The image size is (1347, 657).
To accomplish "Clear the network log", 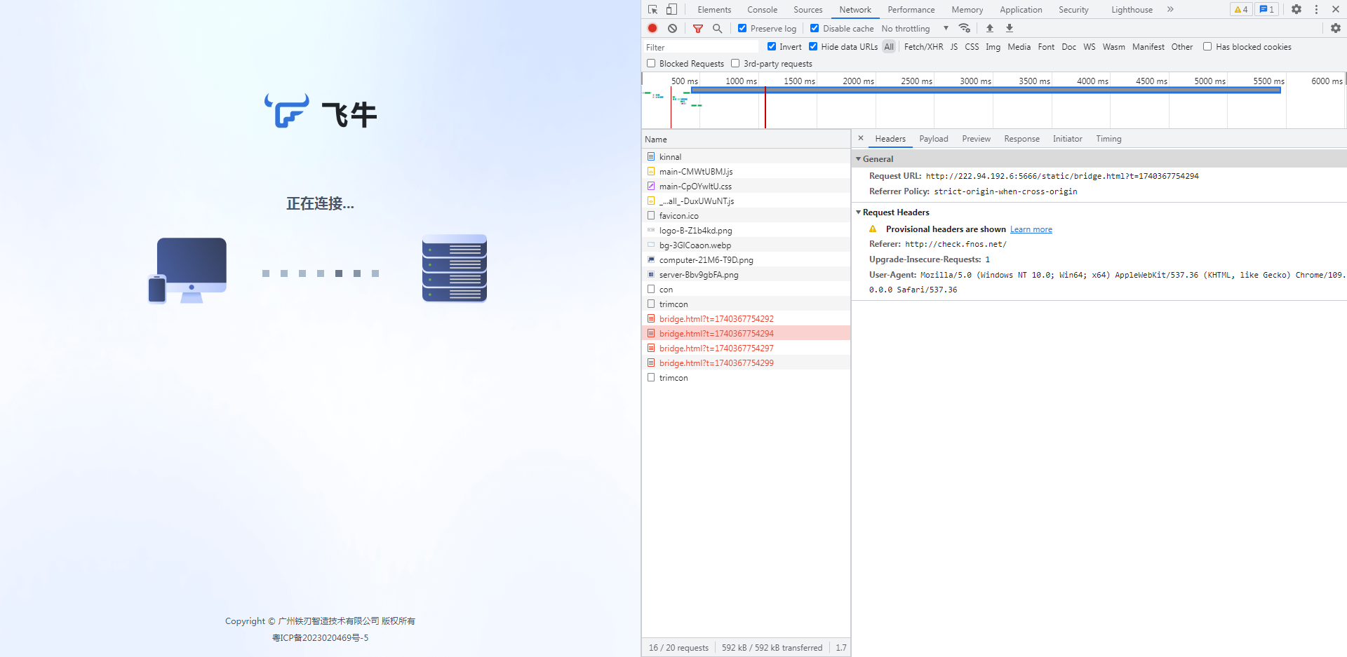I will point(672,28).
